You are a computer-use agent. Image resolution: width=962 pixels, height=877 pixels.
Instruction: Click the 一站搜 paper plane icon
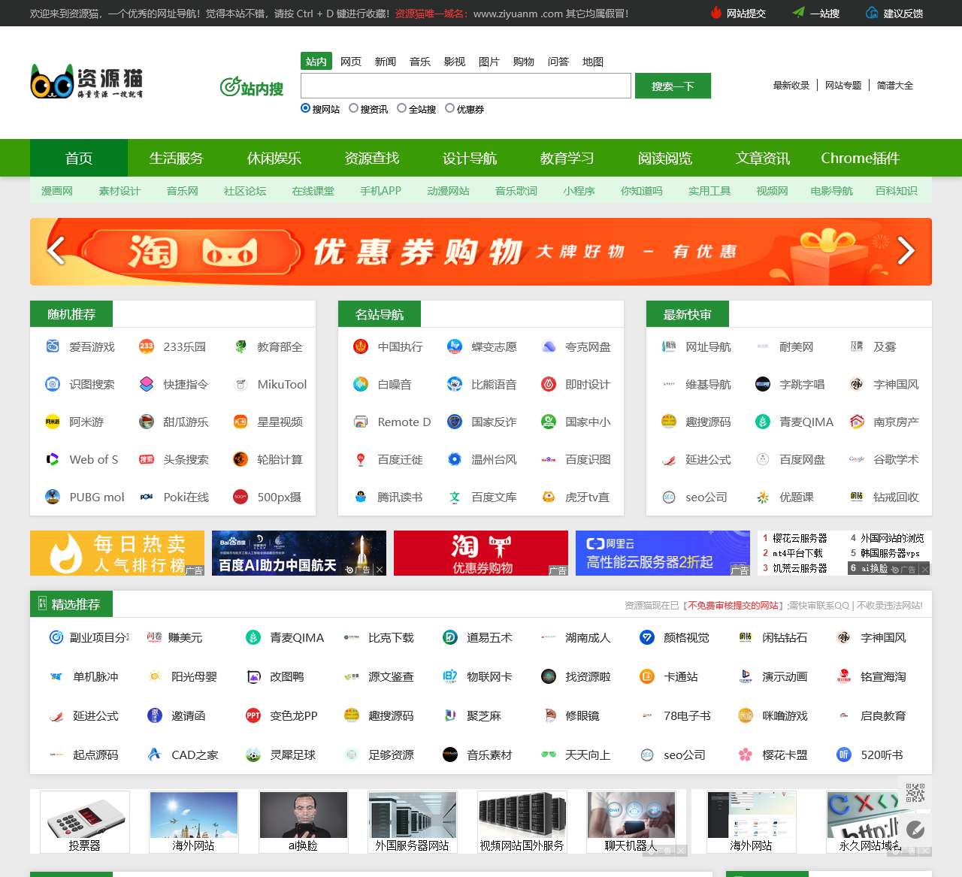click(799, 13)
